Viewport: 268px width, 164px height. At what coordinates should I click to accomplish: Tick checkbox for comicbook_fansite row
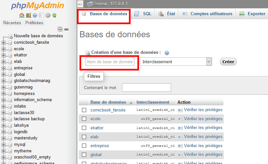84,110
